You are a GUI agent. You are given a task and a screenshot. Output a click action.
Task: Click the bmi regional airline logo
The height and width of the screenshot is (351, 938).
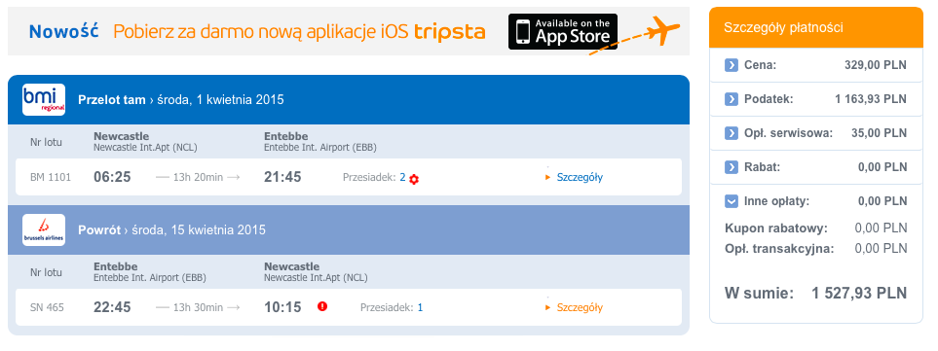click(x=44, y=100)
